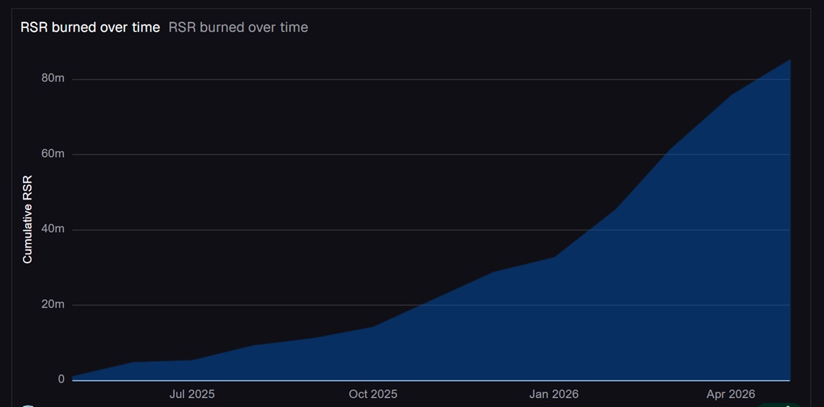Screen dimensions: 824x407
Task: Select the gray "RSR burned over time" subtitle
Action: coord(238,27)
